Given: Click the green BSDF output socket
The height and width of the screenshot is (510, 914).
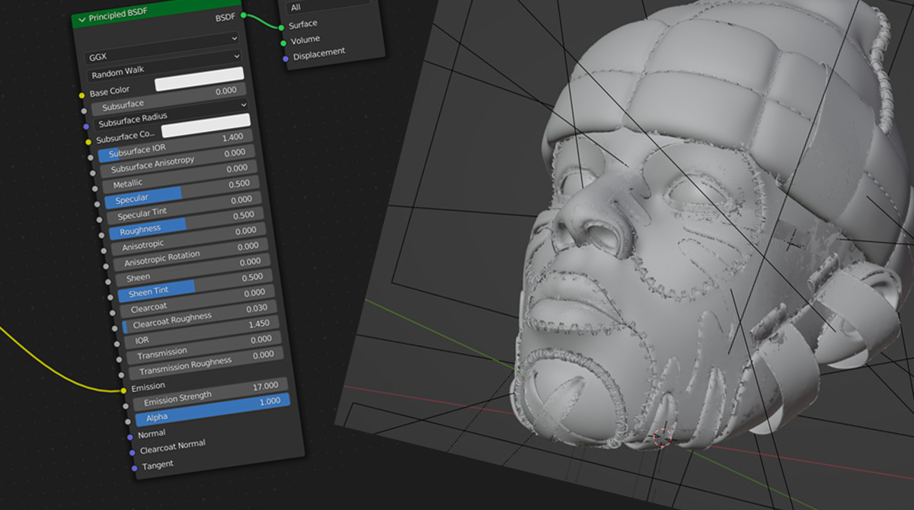Looking at the screenshot, I should (244, 14).
